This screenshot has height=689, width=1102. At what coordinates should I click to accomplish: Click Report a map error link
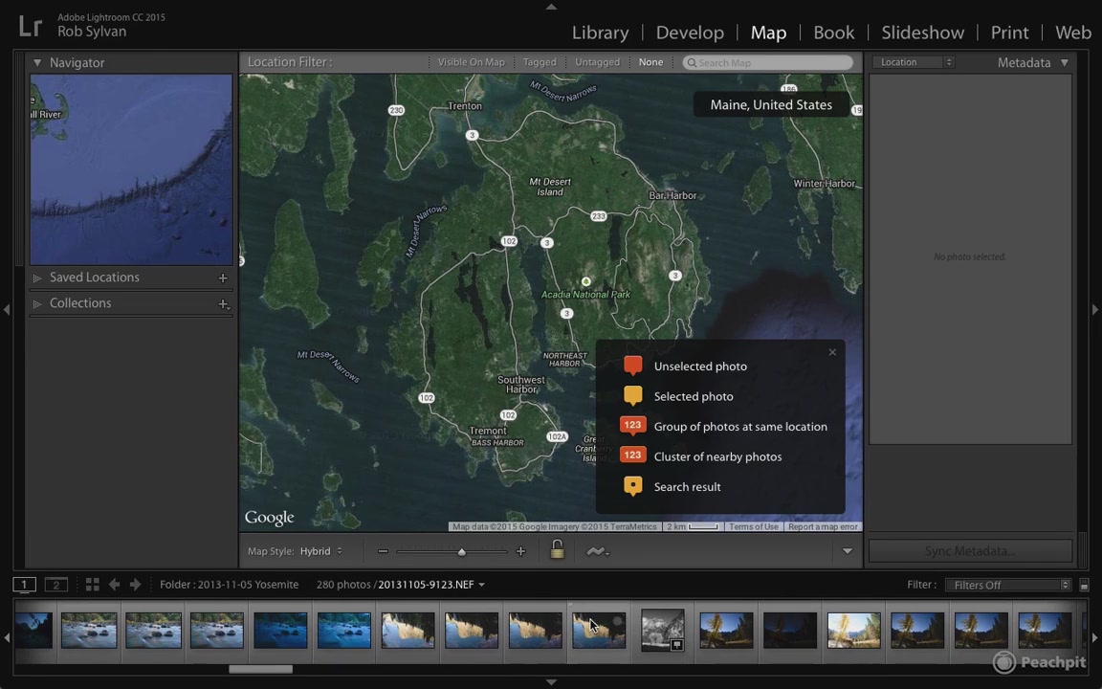click(x=823, y=526)
